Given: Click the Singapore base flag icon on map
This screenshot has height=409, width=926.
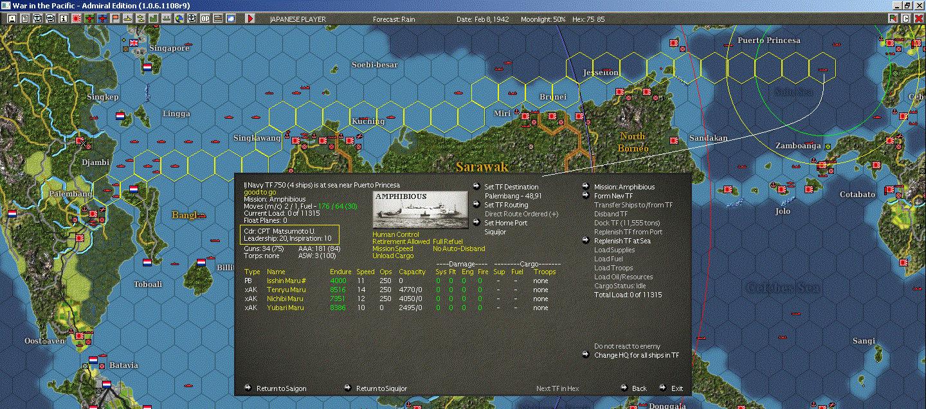Looking at the screenshot, I should click(134, 43).
